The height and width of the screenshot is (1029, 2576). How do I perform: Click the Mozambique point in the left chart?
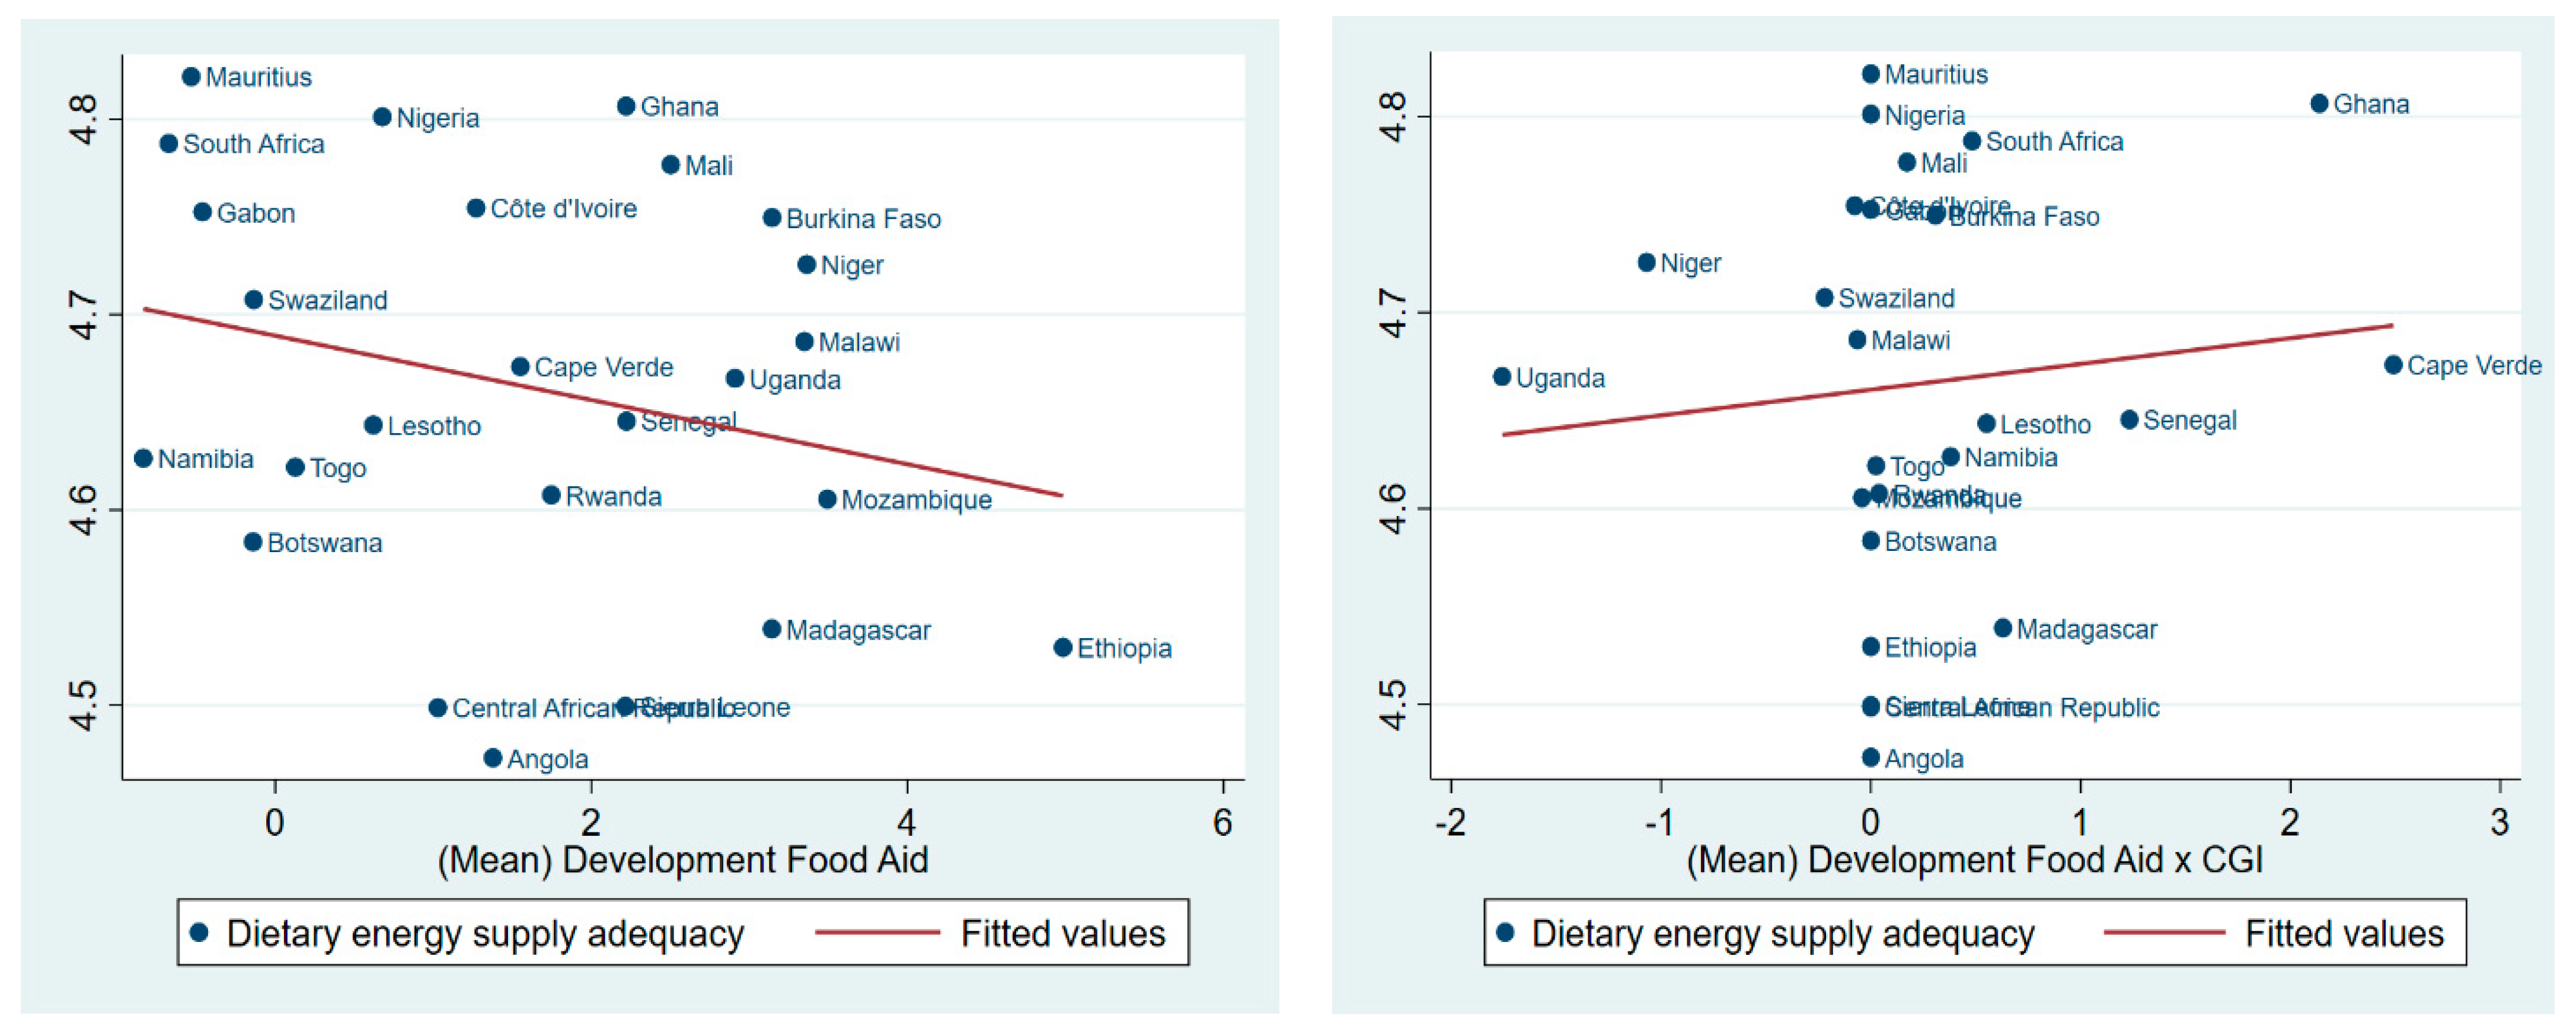(827, 499)
